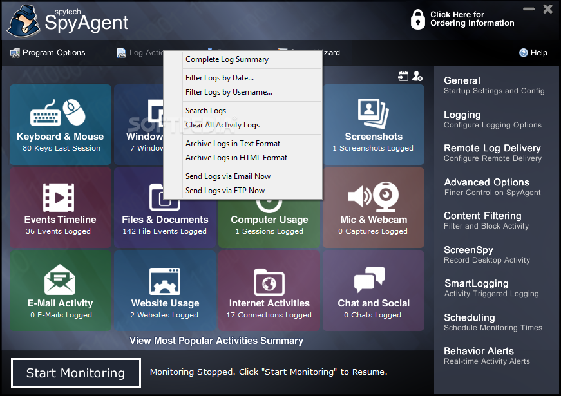Choose Archive Logs in Text Format
561x396 pixels.
click(233, 144)
